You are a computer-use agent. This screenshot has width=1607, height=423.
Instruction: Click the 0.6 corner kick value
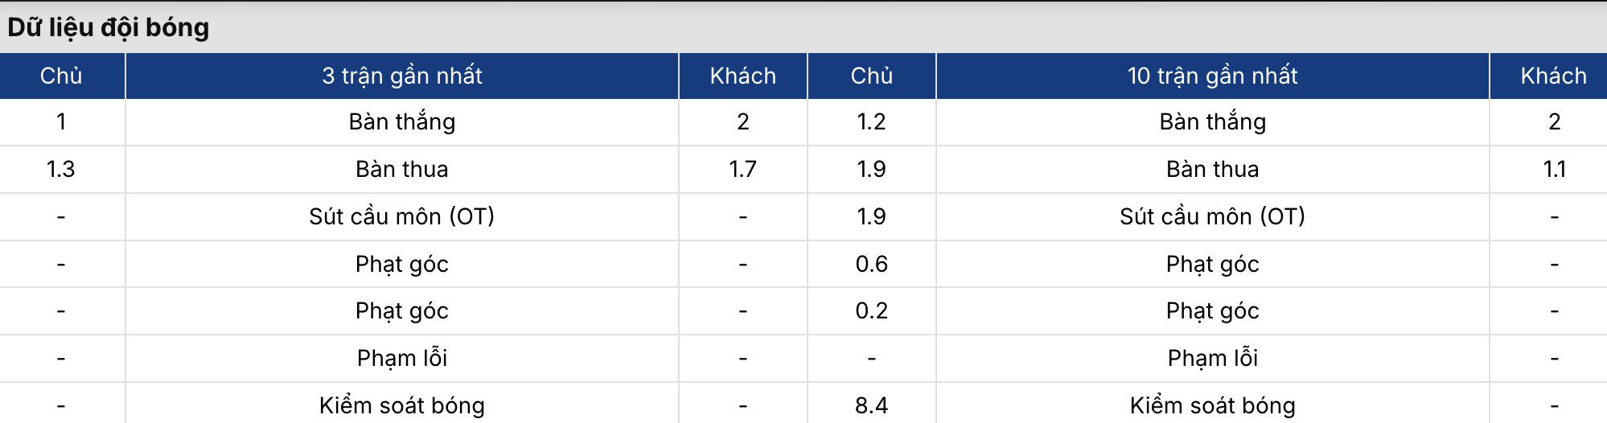point(872,265)
